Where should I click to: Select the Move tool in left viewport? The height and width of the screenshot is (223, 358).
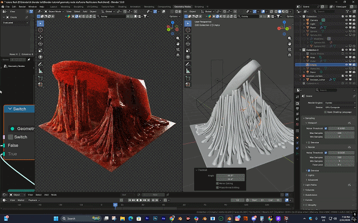[41, 37]
